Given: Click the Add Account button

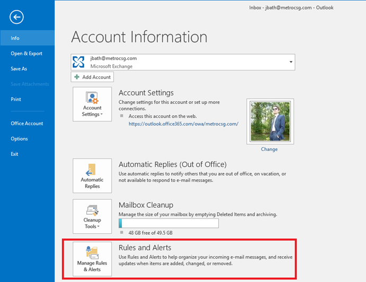Looking at the screenshot, I should pyautogui.click(x=92, y=77).
